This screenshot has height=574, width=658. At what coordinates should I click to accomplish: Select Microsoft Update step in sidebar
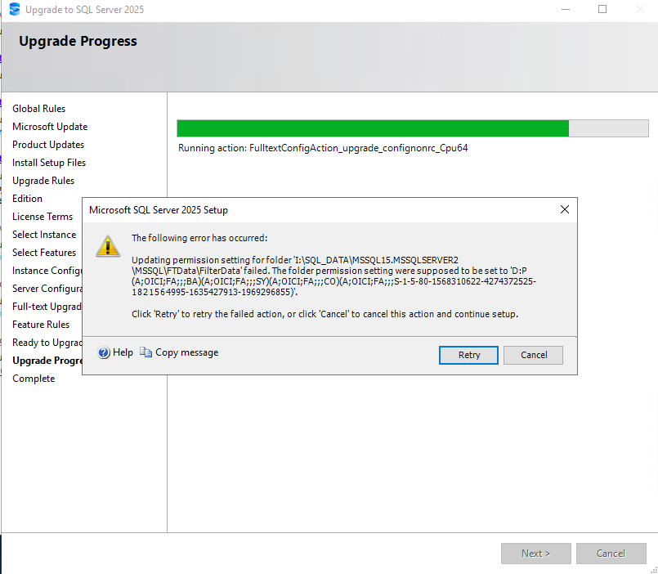tap(50, 127)
